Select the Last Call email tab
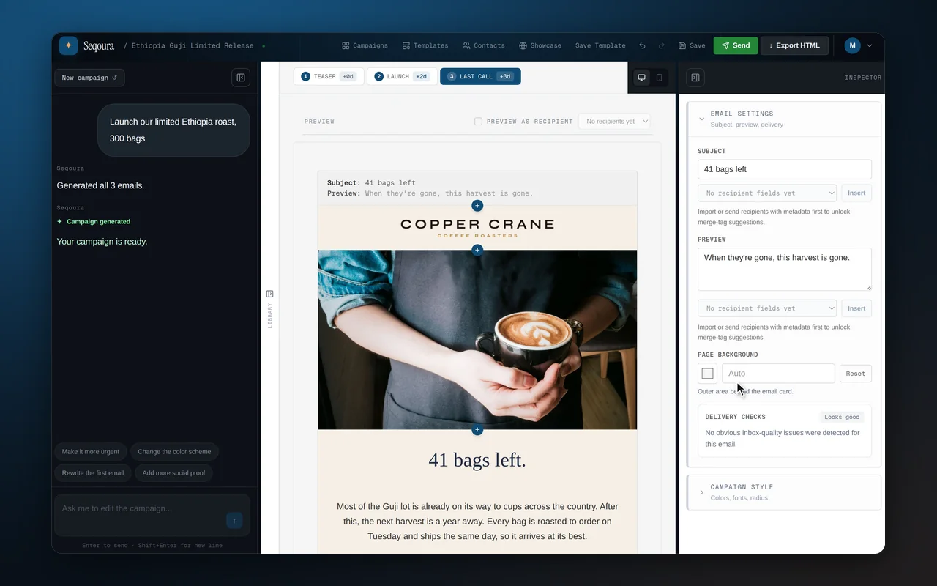The height and width of the screenshot is (586, 937). tap(480, 76)
